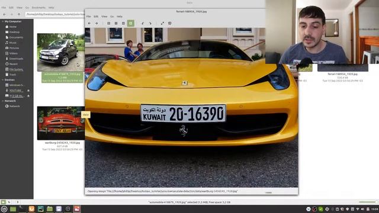This screenshot has height=213, width=379.
Task: Click the wartburg-2456243_1920.jpg file name
Action: [62, 143]
